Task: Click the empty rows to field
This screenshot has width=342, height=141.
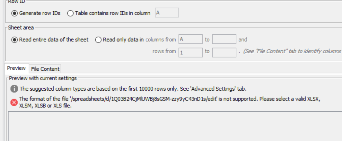Action: (224, 52)
